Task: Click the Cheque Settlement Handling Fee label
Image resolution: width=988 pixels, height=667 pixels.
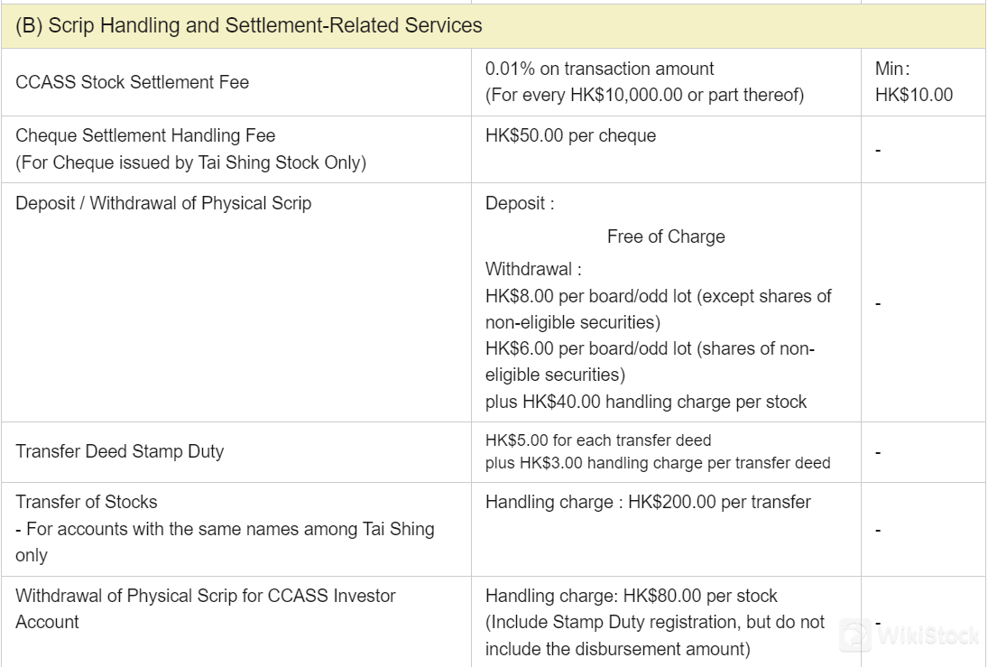Action: pos(145,135)
